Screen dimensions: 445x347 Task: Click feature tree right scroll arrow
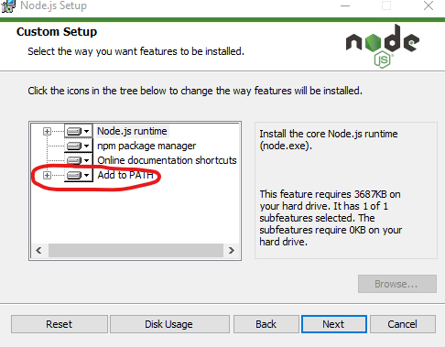232,251
